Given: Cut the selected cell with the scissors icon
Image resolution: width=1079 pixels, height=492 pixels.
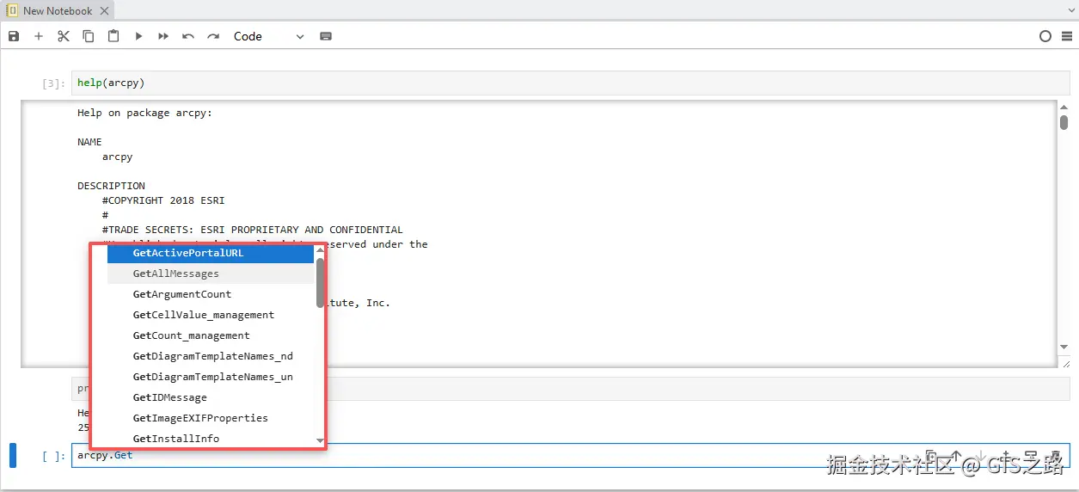Looking at the screenshot, I should pos(64,36).
